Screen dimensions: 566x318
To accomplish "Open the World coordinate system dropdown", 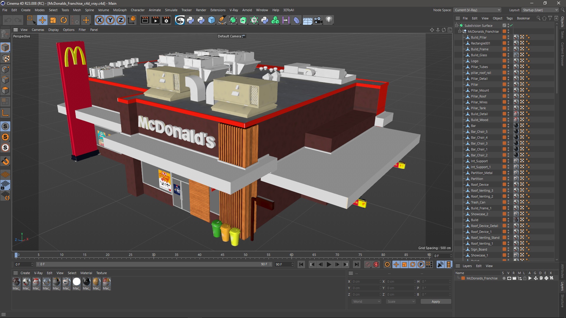I will (366, 302).
